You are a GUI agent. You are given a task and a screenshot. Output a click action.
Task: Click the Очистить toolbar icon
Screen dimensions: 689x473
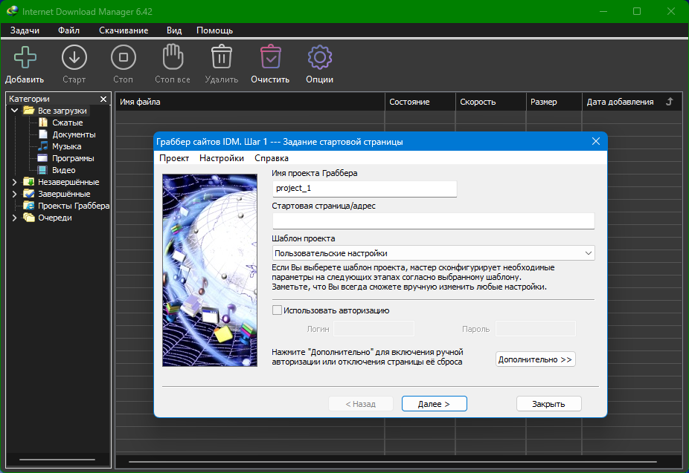tap(269, 57)
